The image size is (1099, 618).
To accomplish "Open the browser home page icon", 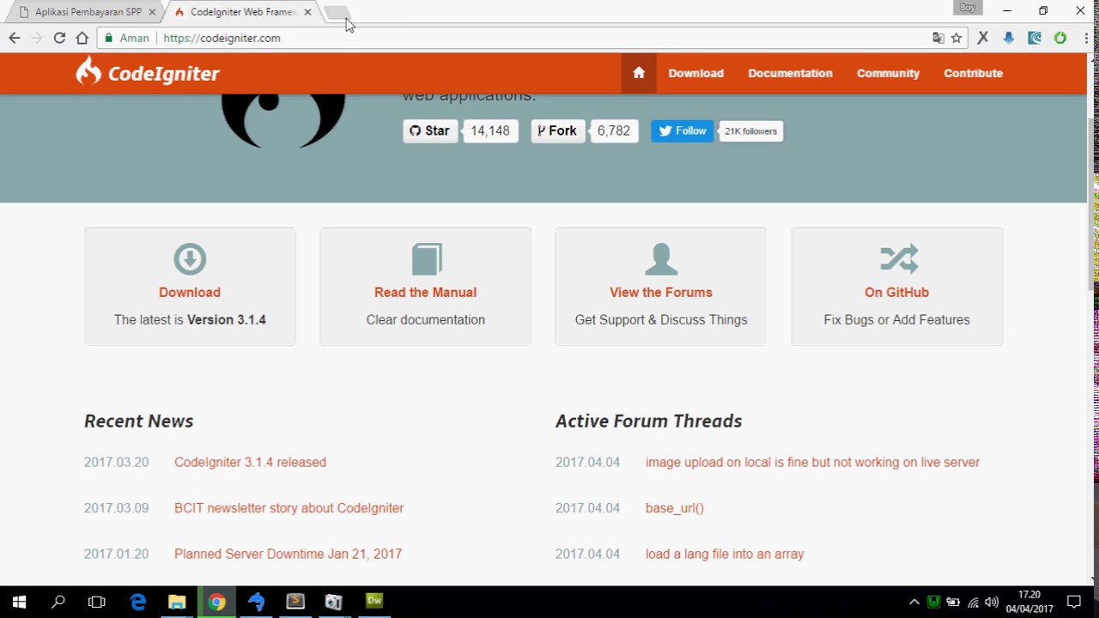I will (82, 38).
